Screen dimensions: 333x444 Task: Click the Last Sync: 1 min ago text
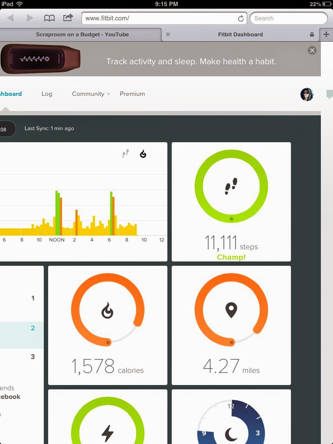coord(49,128)
